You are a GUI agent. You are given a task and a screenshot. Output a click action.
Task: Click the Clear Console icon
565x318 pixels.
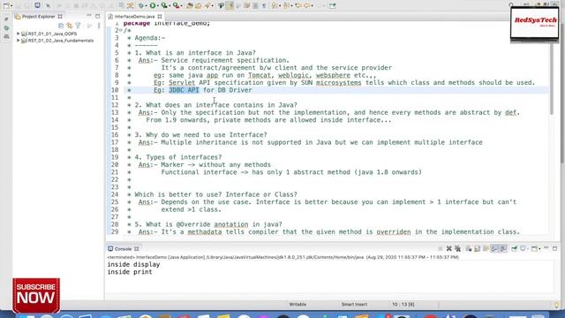[468, 249]
